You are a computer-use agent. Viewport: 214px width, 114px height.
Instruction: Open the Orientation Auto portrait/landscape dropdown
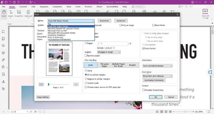(x=158, y=66)
